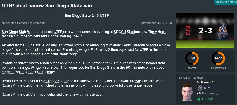Click the green thumbs-up goals icon
Viewport: 237px width, 105px height.
click(199, 99)
